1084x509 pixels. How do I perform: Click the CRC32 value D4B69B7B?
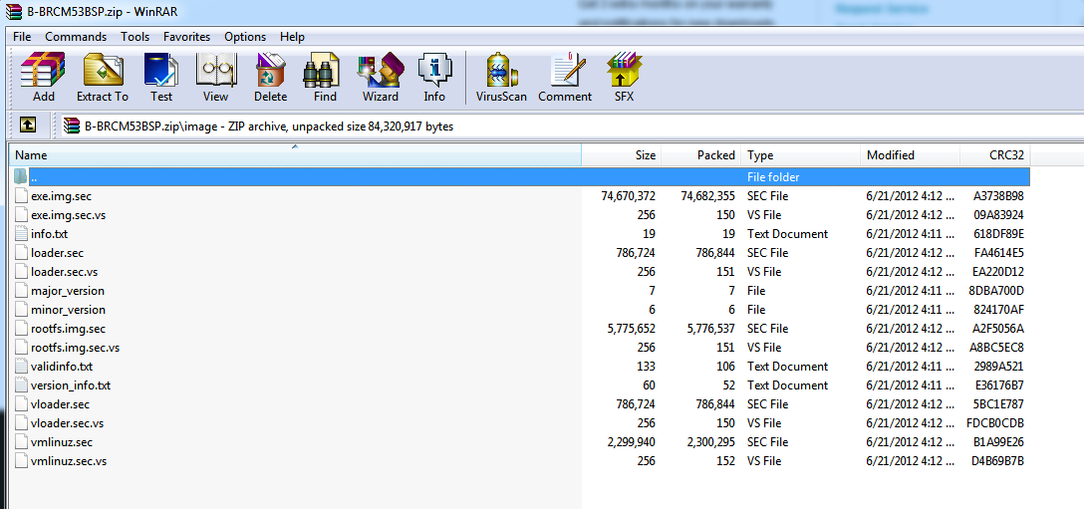click(x=997, y=461)
